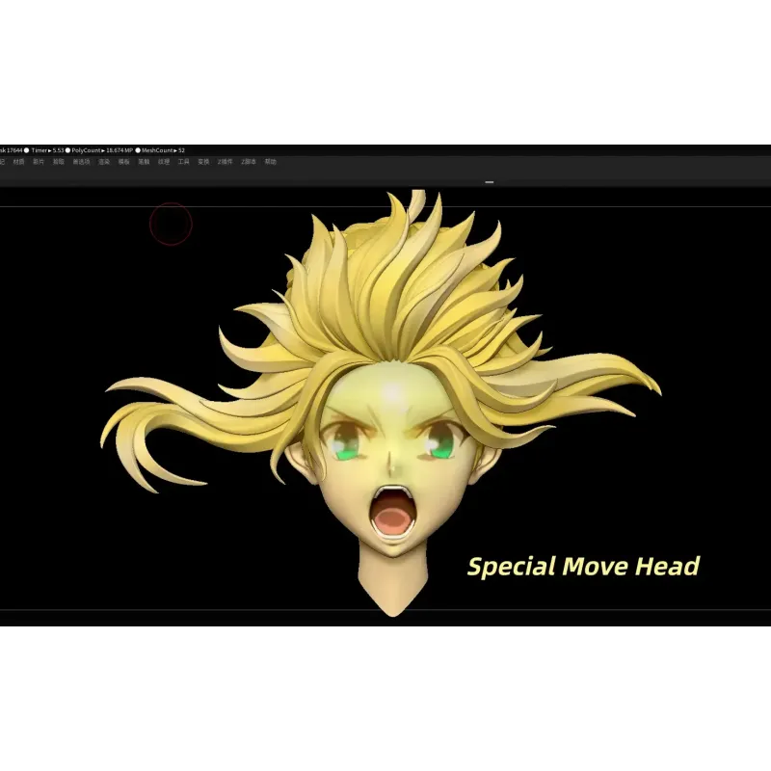Click the MeshCount 52 status readout

[x=163, y=150]
